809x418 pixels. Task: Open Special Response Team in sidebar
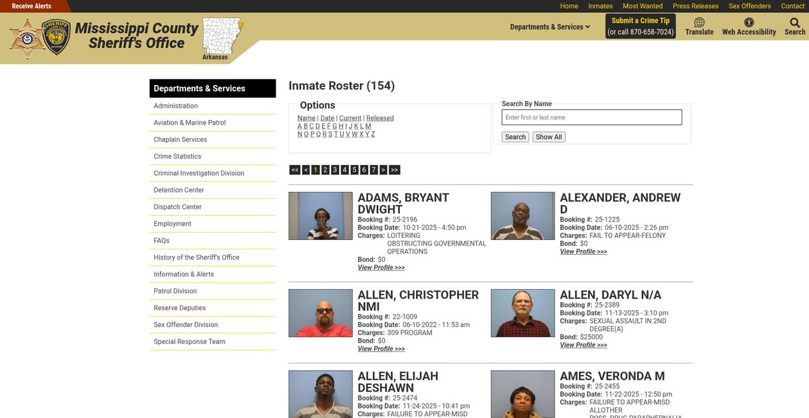click(212, 342)
